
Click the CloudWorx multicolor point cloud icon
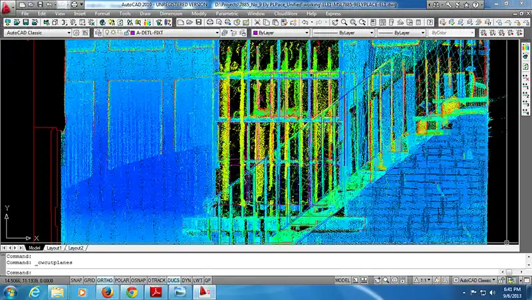(147, 23)
